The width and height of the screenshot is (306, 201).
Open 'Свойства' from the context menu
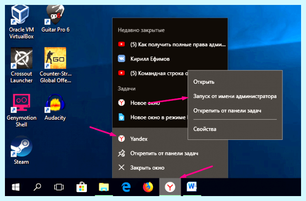235,129
